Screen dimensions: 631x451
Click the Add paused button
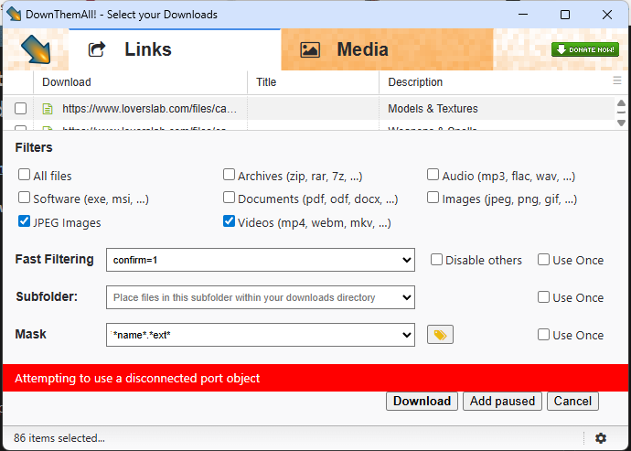[502, 401]
